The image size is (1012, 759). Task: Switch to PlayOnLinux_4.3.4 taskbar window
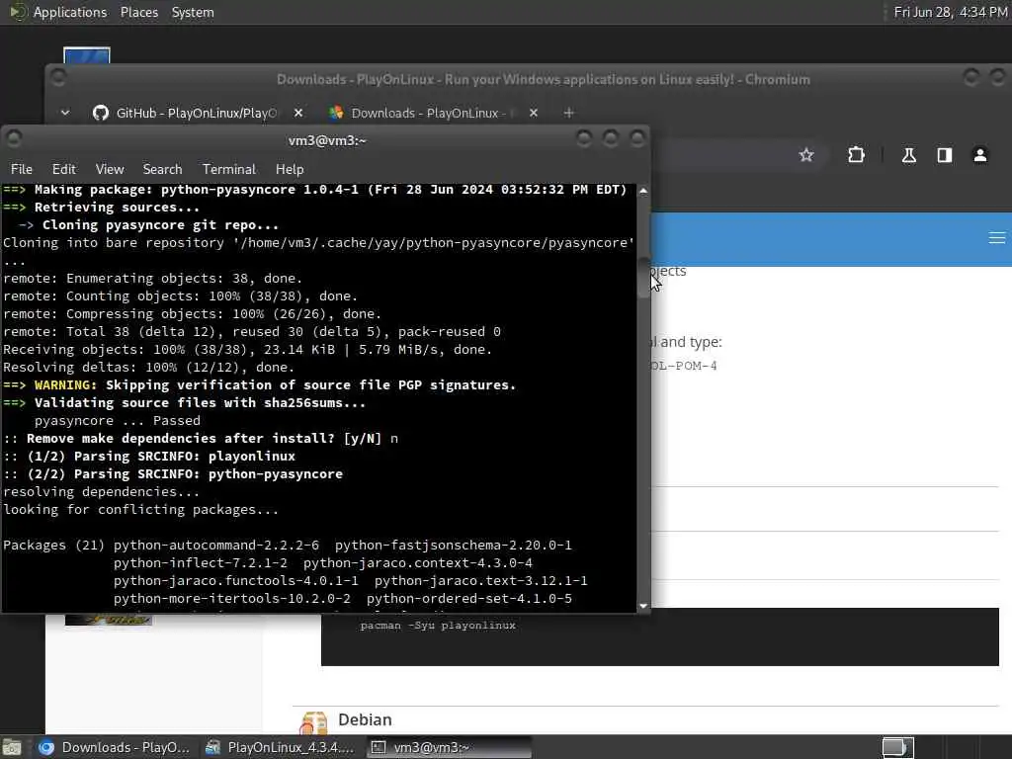click(x=280, y=747)
